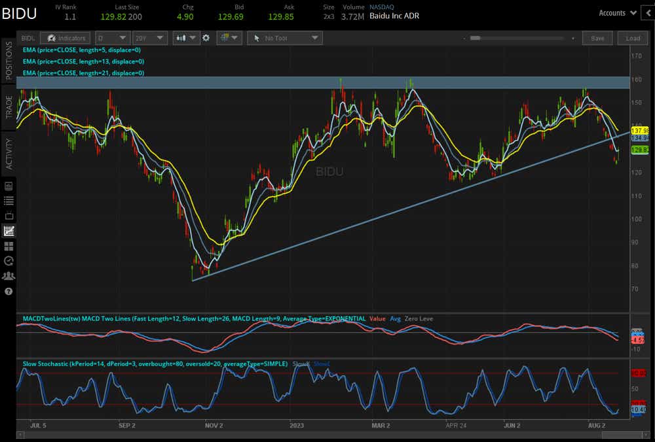The height and width of the screenshot is (442, 655).
Task: Switch to the Activity side tab
Action: [9, 154]
